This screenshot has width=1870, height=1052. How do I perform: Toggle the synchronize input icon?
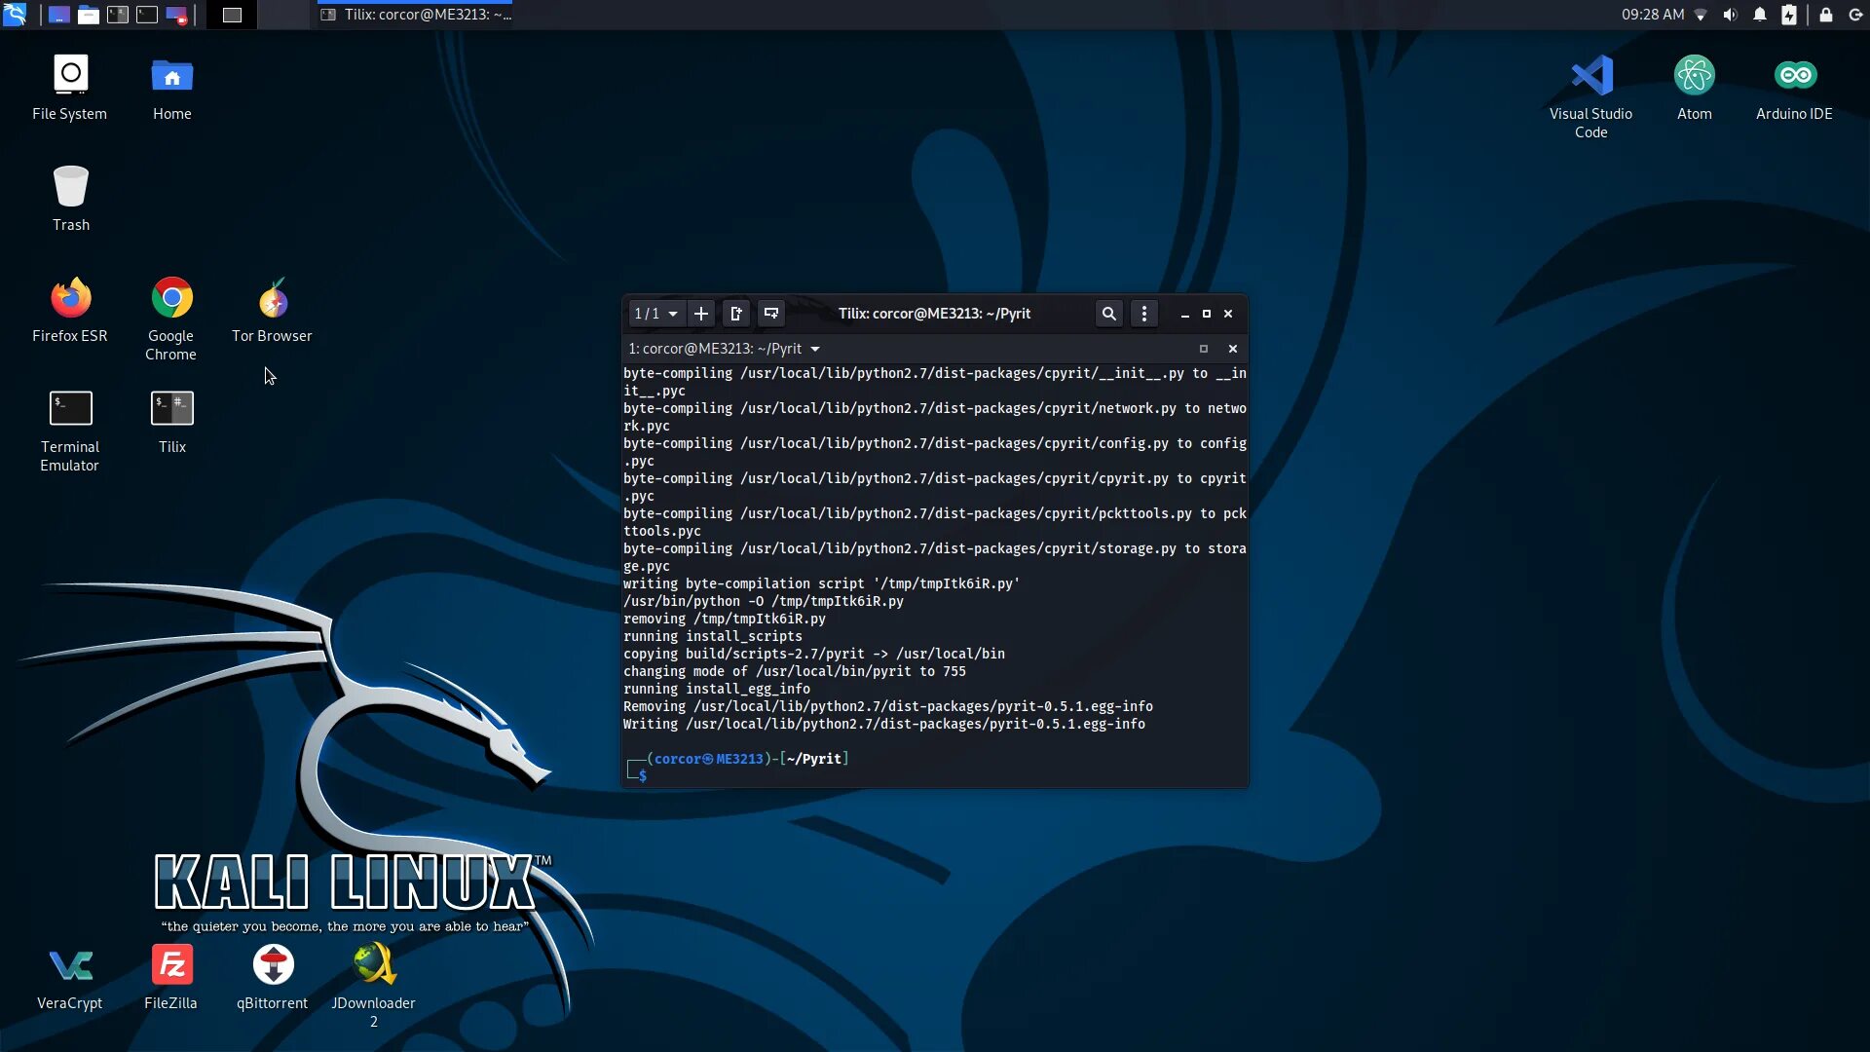coord(772,312)
